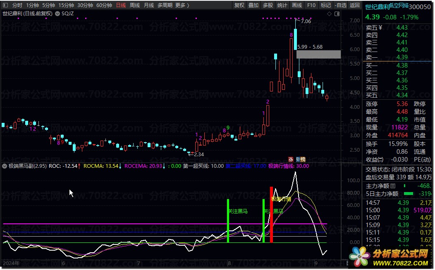Click the SQJZ main indicator name

67,14
